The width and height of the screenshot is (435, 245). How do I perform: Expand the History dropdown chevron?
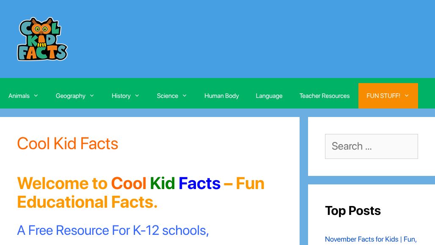pos(138,96)
